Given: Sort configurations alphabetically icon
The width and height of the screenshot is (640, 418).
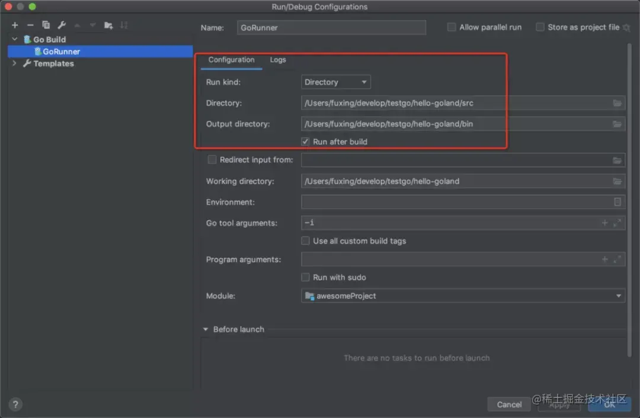Looking at the screenshot, I should (124, 25).
